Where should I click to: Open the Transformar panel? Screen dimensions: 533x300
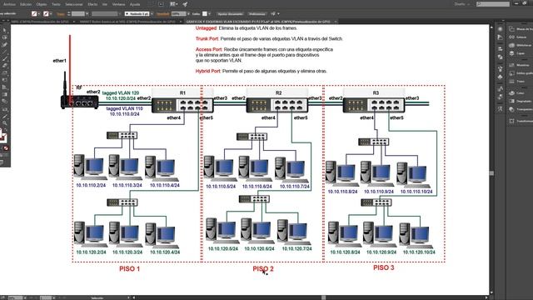pyautogui.click(x=520, y=121)
